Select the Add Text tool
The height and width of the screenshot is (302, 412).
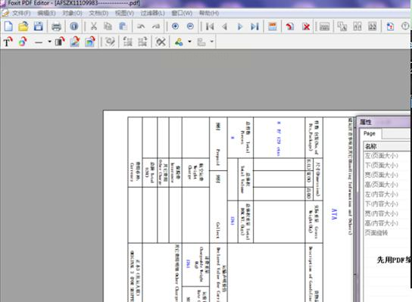[x=8, y=42]
